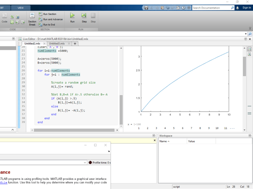Click the Cut scissors icon
Viewport: 253px width, 189px height.
click(x=151, y=8)
